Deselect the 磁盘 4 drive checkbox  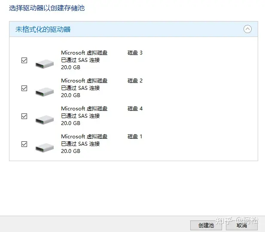[24, 116]
